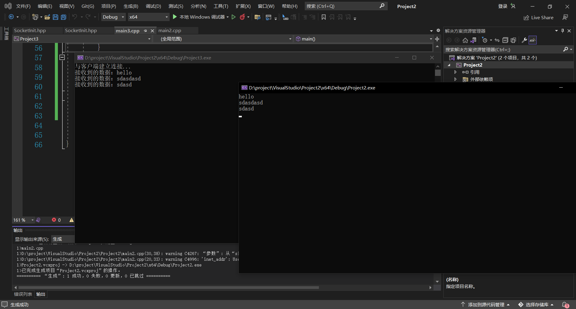The image size is (576, 309).
Task: Open properties wrench in Solution Explorer
Action: coord(524,40)
